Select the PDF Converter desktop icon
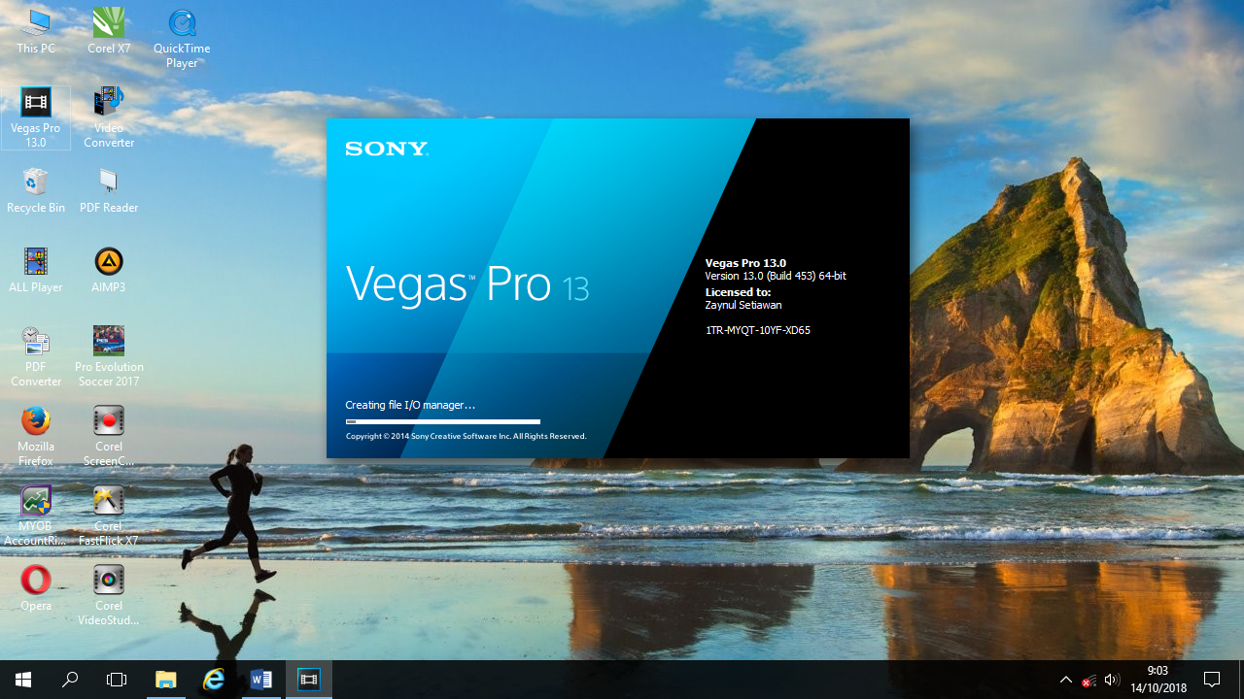This screenshot has width=1244, height=699. pos(36,356)
